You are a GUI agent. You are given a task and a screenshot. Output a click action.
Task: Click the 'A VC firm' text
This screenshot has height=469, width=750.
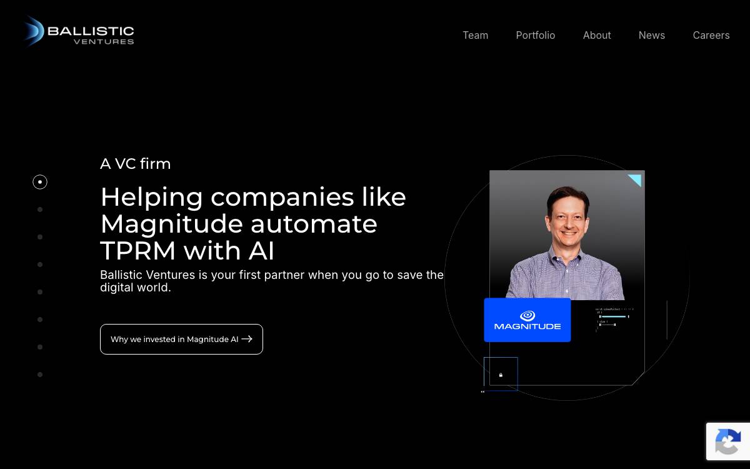pos(136,164)
